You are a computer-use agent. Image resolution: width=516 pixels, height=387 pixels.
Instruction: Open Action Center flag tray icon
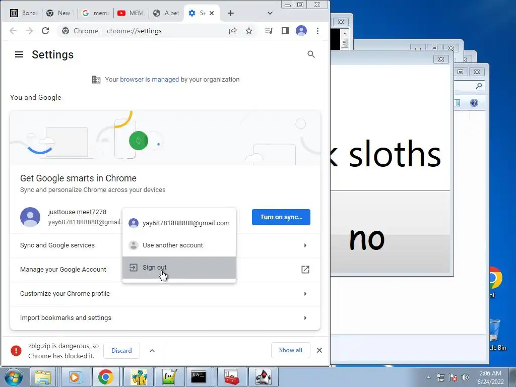(x=453, y=377)
